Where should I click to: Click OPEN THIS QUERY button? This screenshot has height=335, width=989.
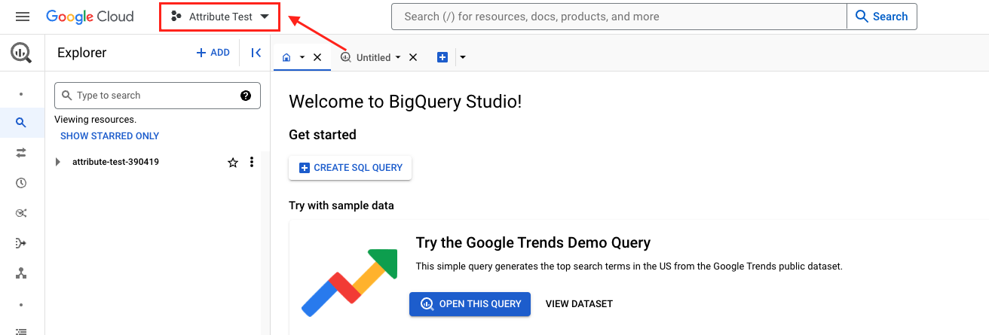click(470, 304)
